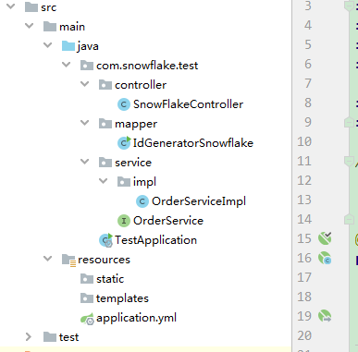Click the main folder icon
Image resolution: width=358 pixels, height=352 pixels.
[x=50, y=27]
